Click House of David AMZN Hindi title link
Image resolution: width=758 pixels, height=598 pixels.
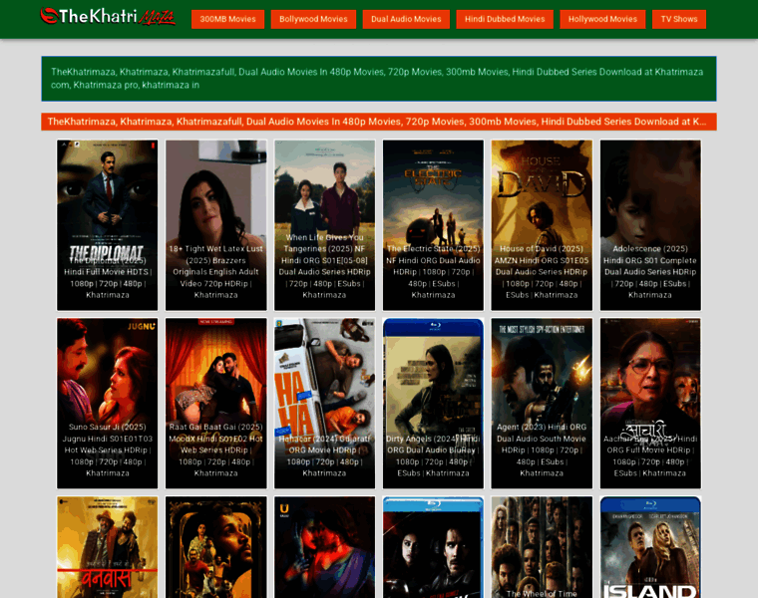coord(542,272)
